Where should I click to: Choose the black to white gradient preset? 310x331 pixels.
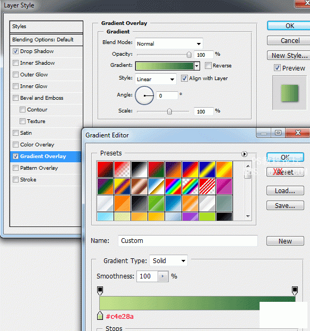coord(139,169)
